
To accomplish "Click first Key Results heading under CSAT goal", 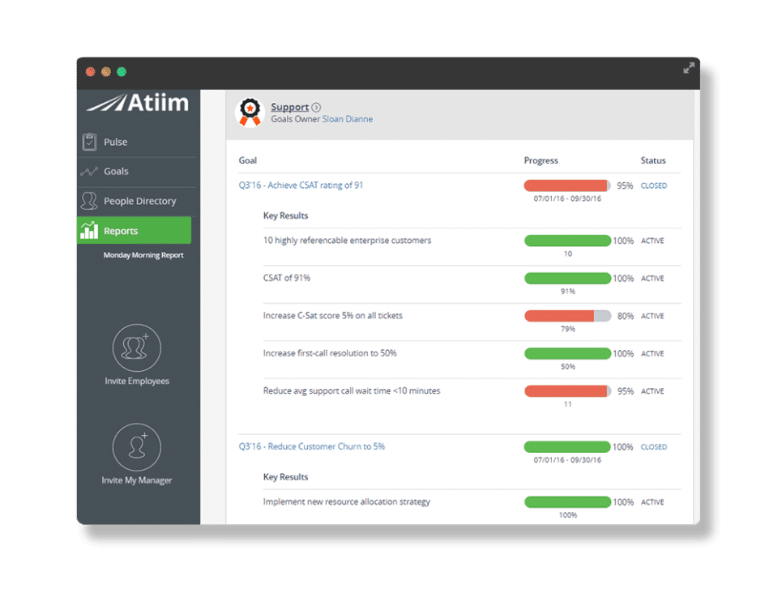I will 286,215.
